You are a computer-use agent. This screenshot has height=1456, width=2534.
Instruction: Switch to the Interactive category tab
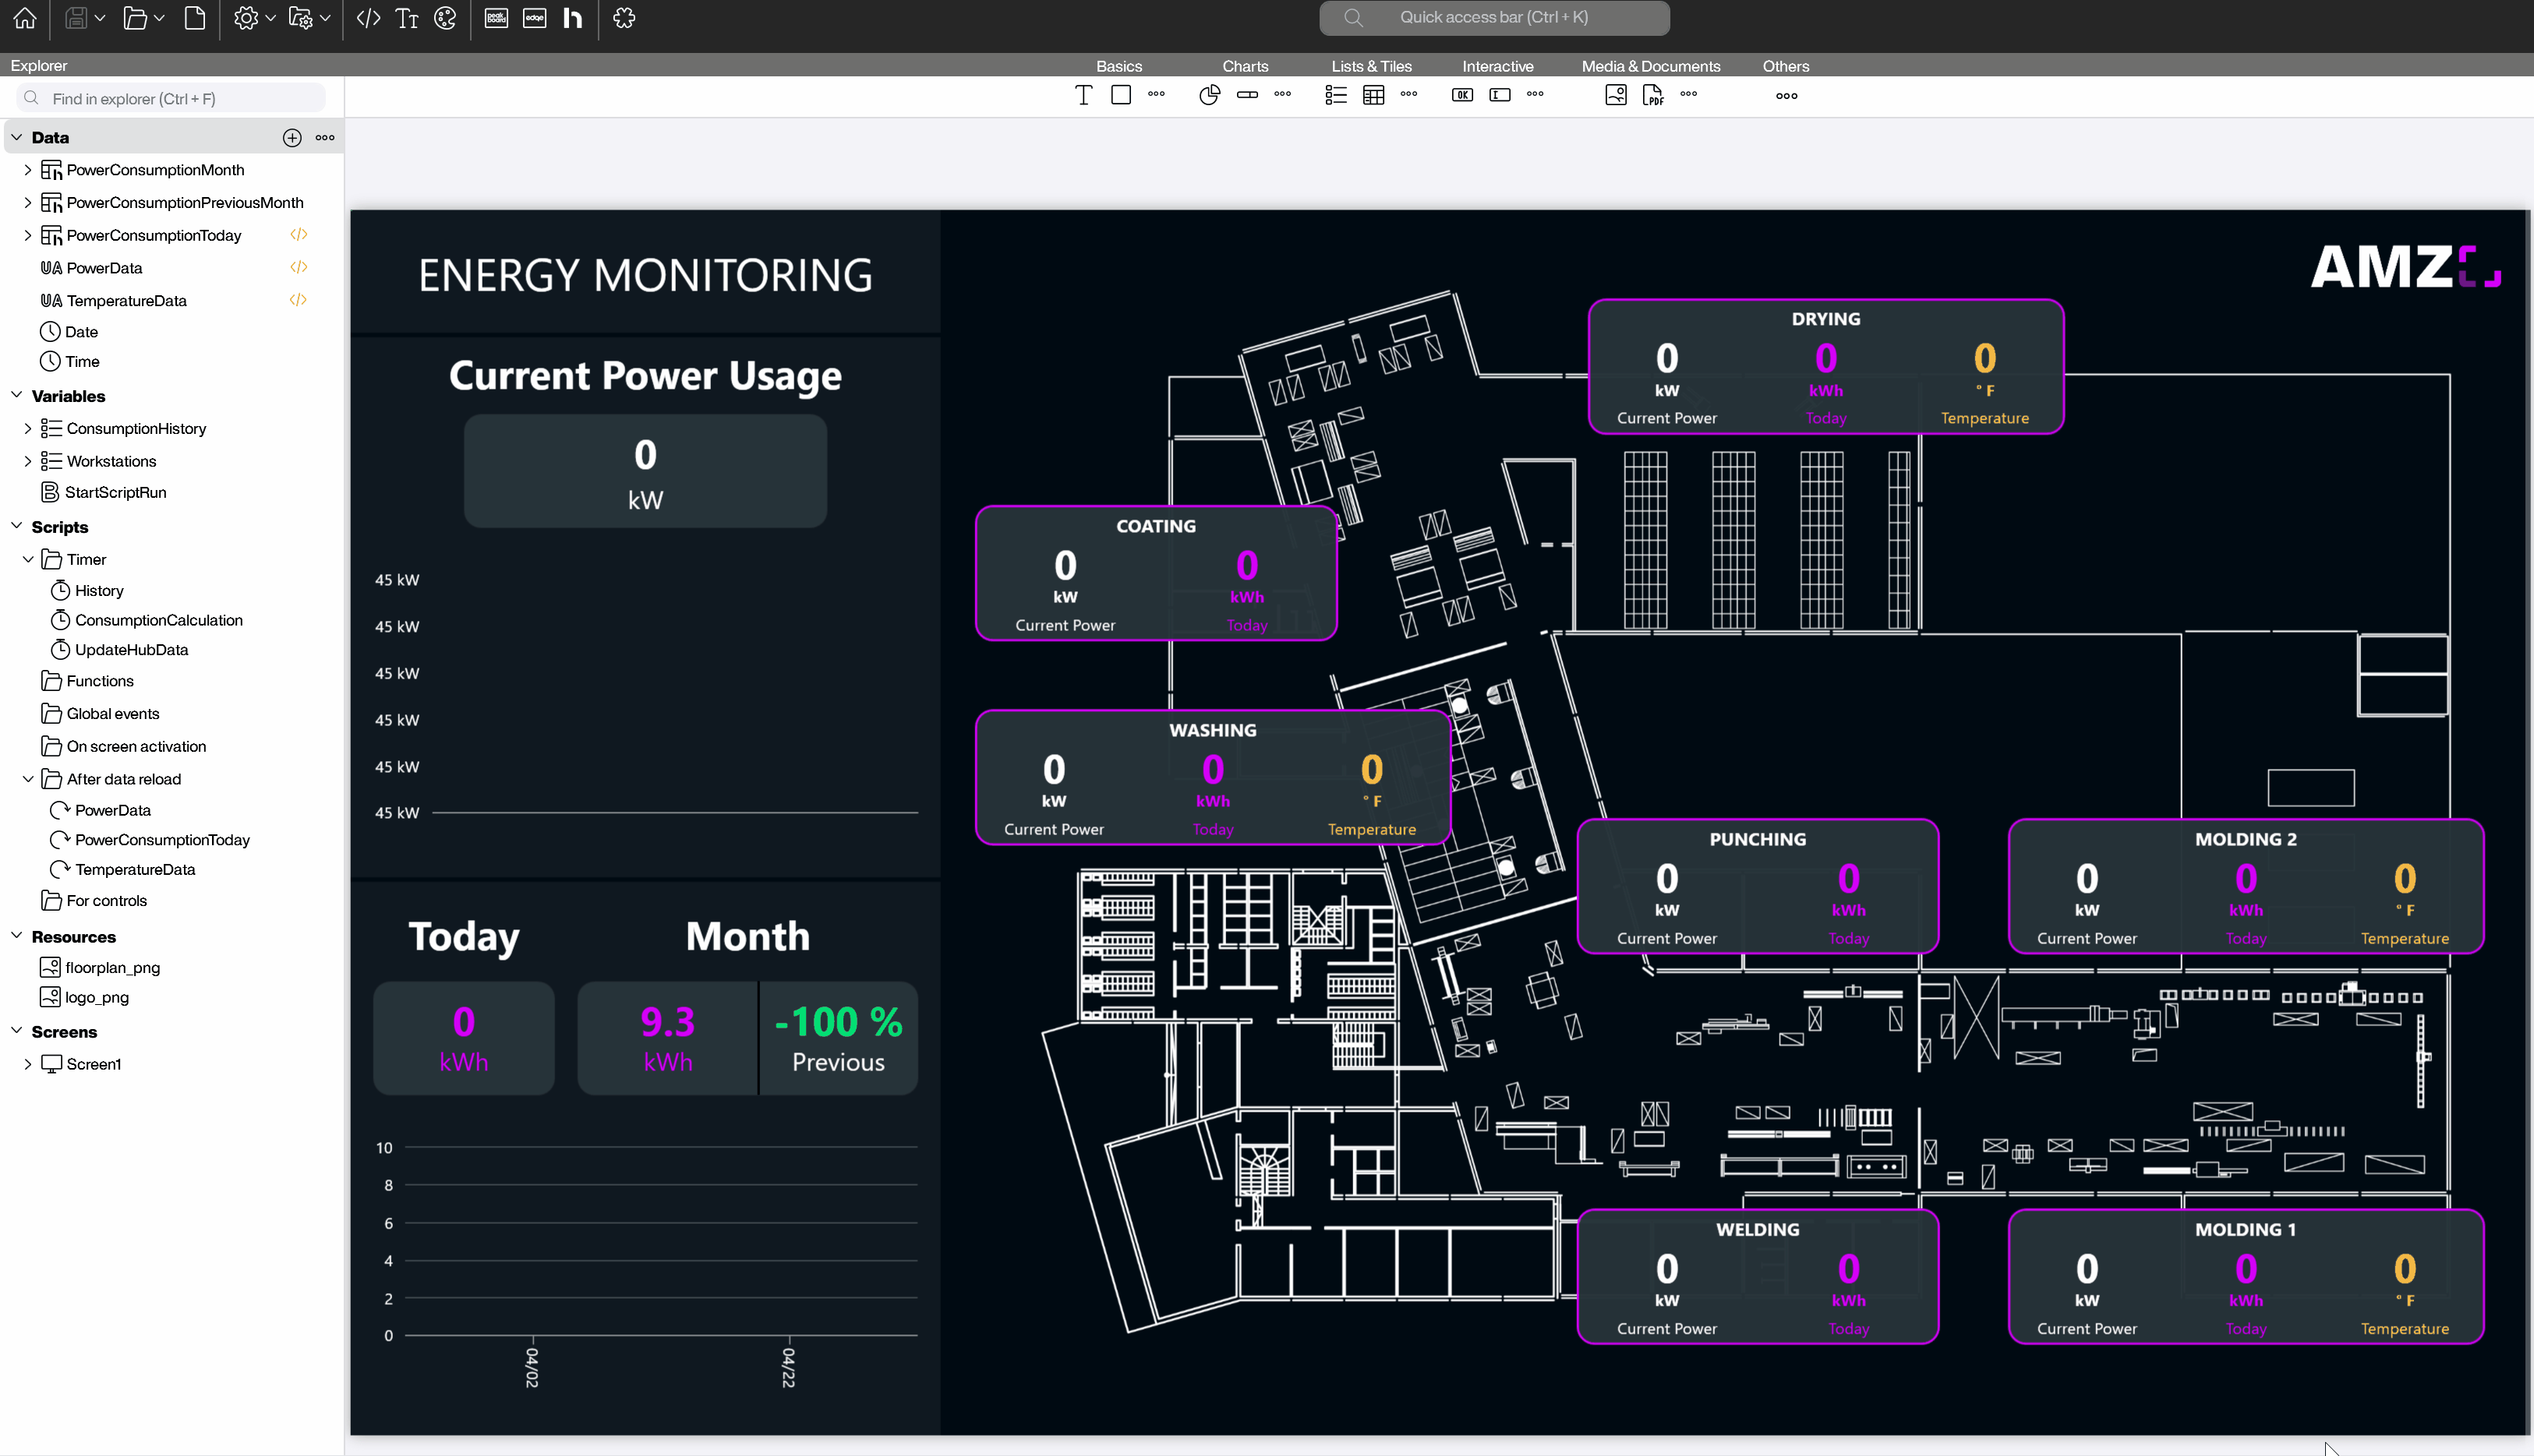click(x=1497, y=66)
